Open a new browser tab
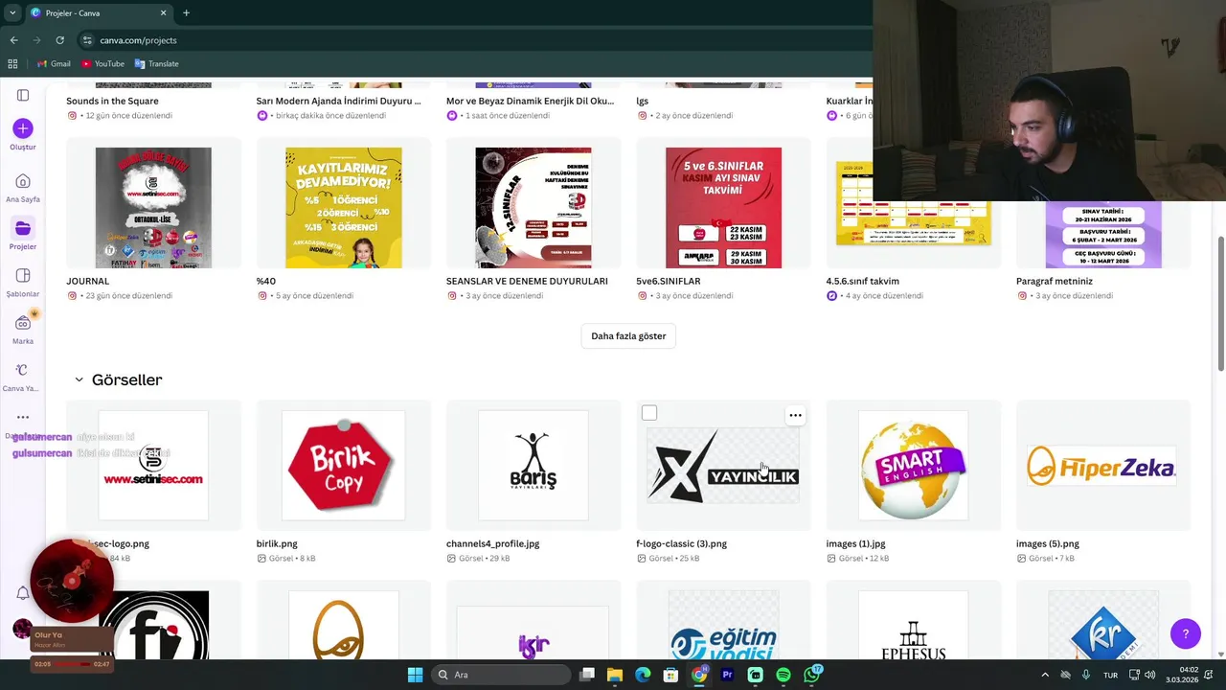Screen dimensions: 1226x690 [186, 12]
